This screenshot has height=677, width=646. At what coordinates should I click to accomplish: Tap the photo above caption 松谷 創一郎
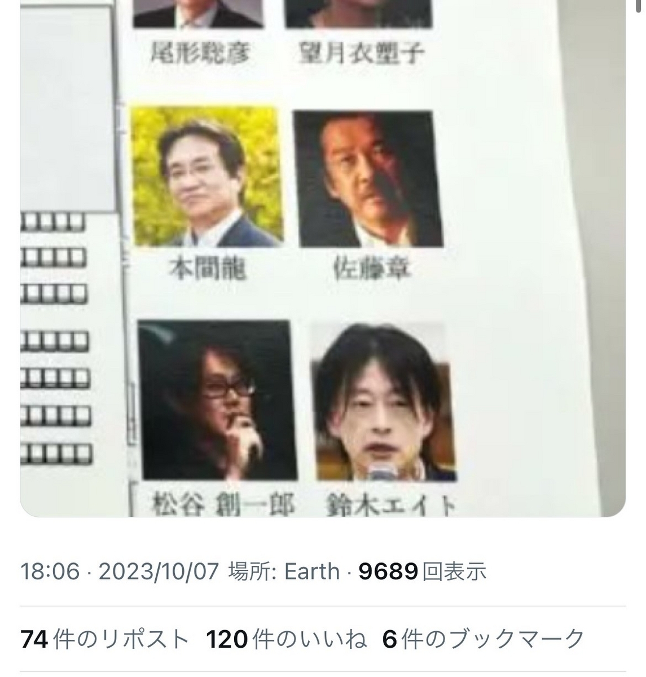pyautogui.click(x=217, y=400)
